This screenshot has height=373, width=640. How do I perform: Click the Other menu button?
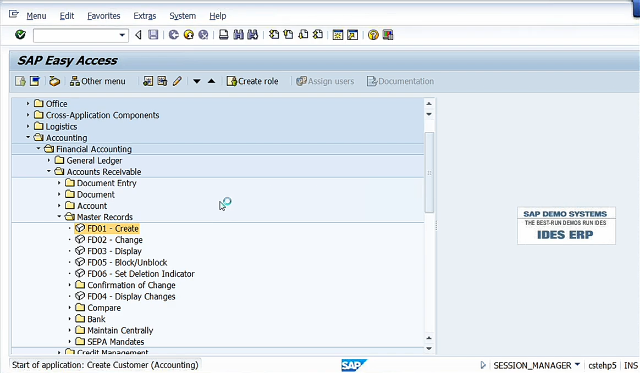97,81
